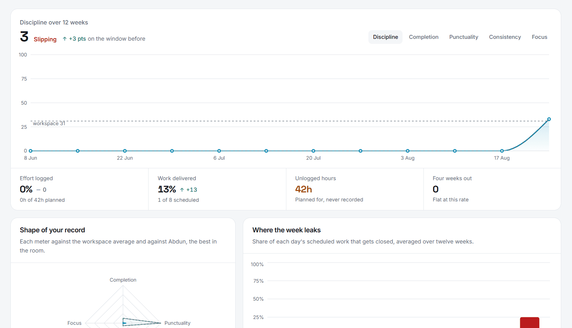The width and height of the screenshot is (572, 328).
Task: Select the orange "42h" unlogged hours value
Action: (304, 189)
